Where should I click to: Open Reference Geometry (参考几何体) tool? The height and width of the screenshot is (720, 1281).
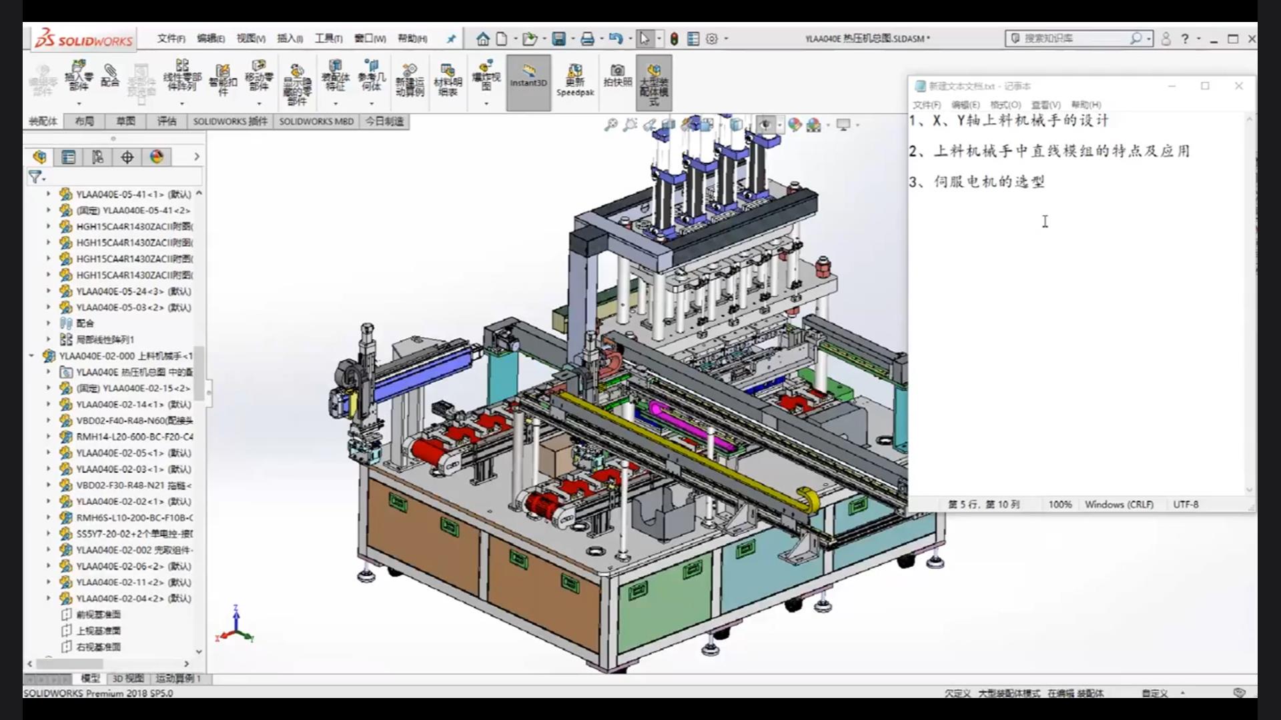coord(372,75)
